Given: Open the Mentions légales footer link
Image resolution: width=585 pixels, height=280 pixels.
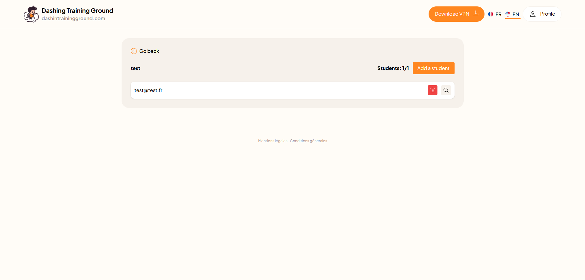Looking at the screenshot, I should [x=272, y=141].
